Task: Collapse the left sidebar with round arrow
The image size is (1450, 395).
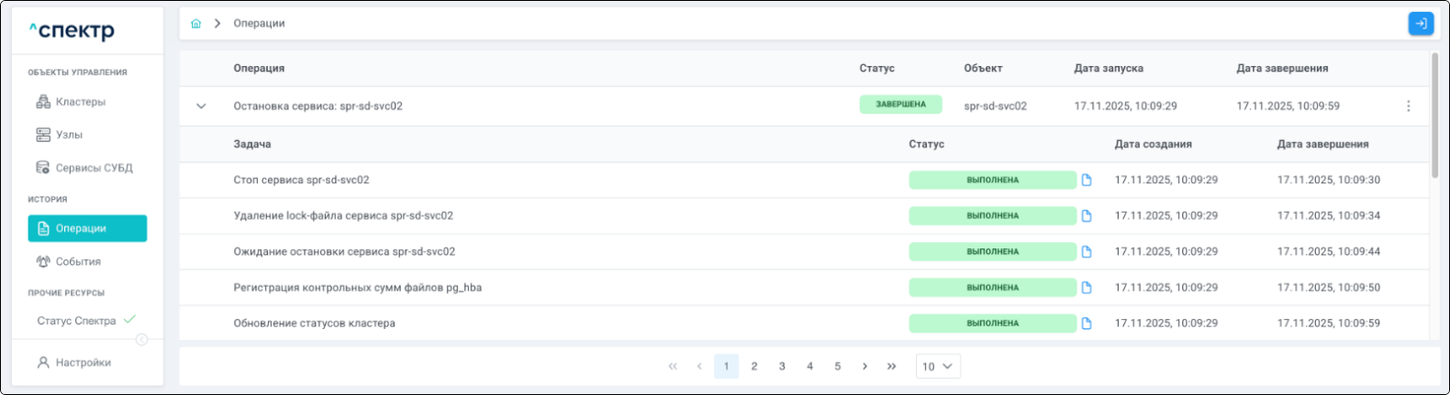Action: click(x=142, y=340)
